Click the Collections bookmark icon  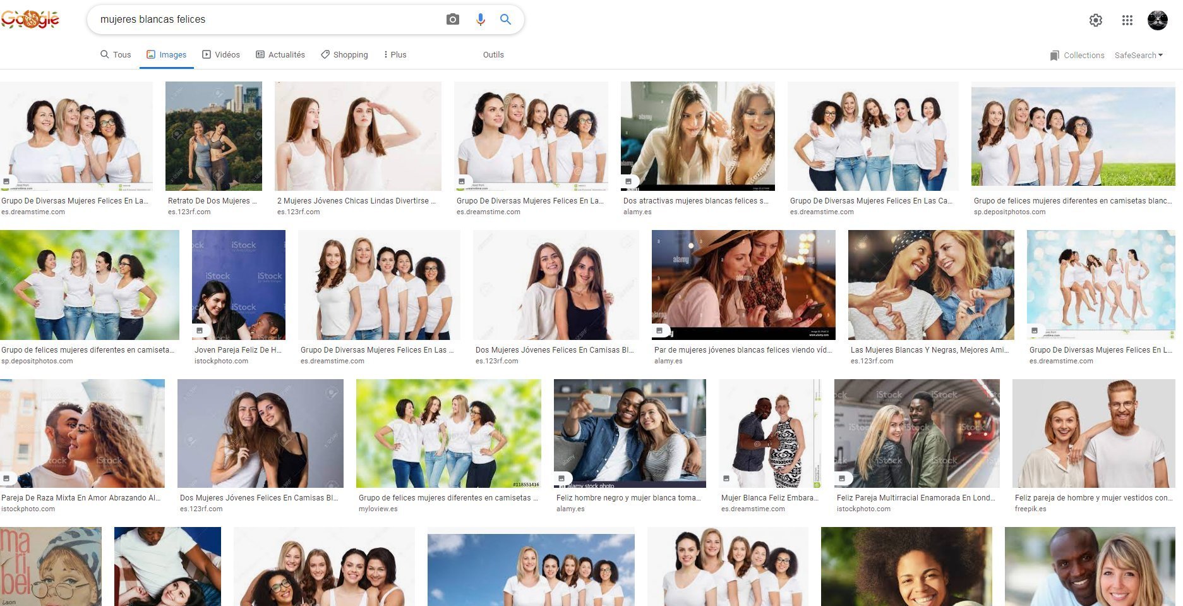pos(1054,56)
